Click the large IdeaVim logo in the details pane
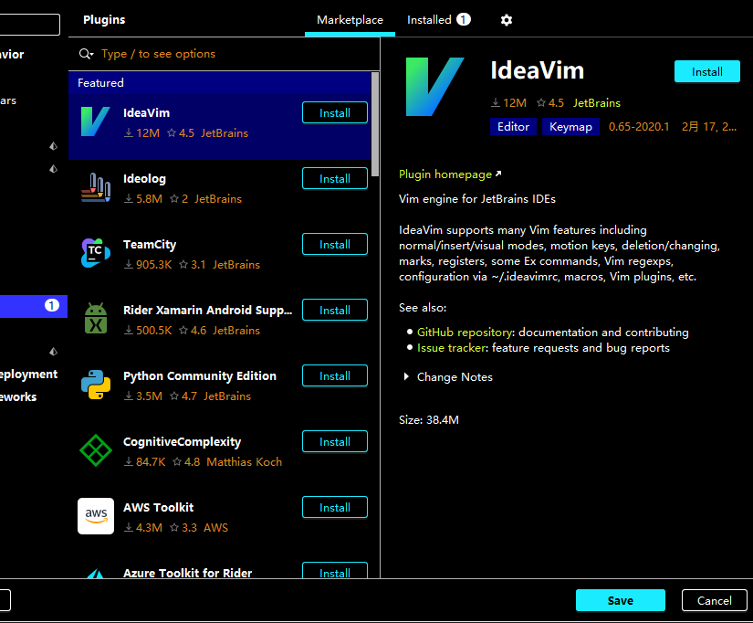Viewport: 753px width, 623px height. pyautogui.click(x=434, y=87)
